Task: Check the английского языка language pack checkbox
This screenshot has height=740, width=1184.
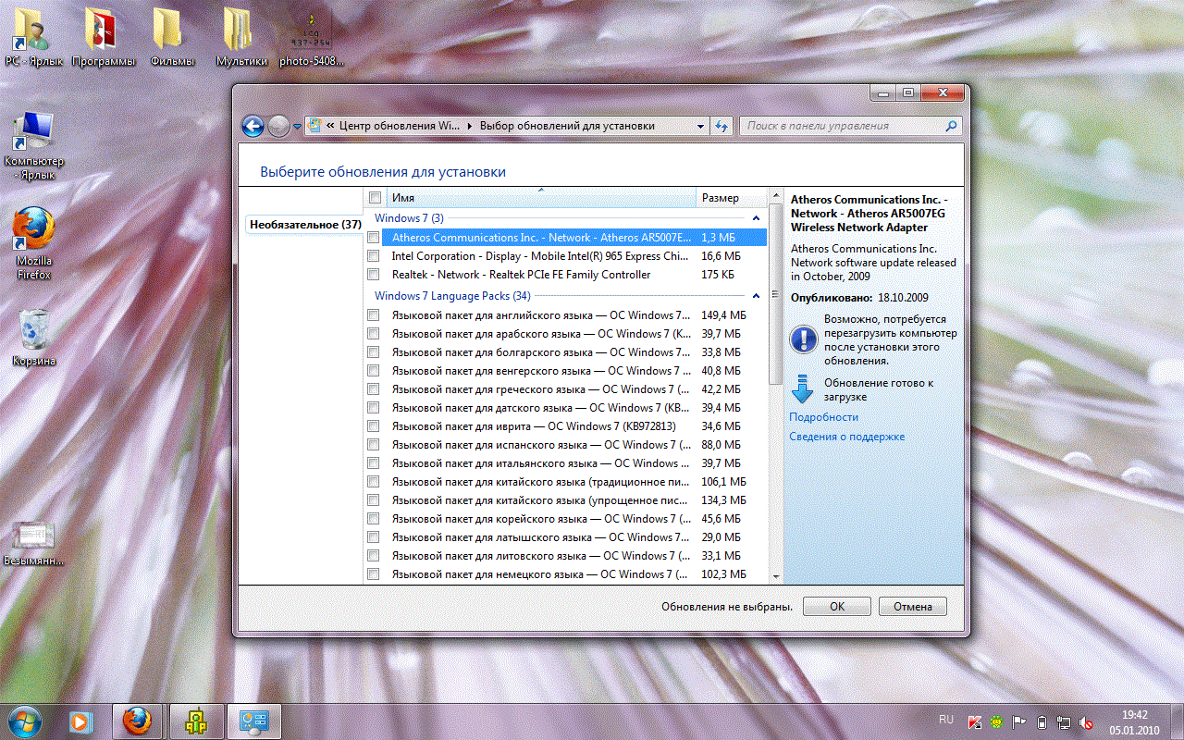Action: [373, 315]
